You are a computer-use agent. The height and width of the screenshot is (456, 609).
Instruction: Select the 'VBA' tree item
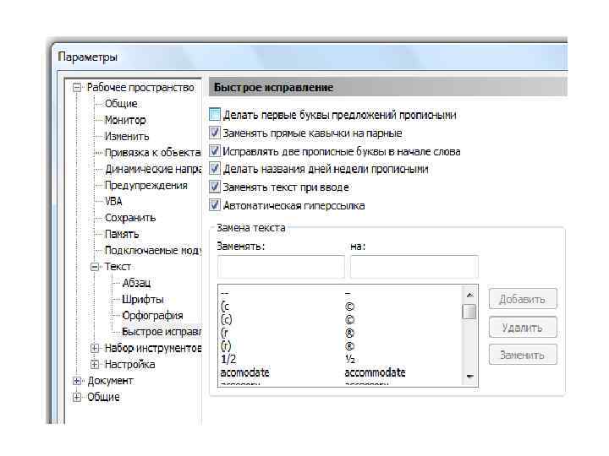click(x=113, y=201)
